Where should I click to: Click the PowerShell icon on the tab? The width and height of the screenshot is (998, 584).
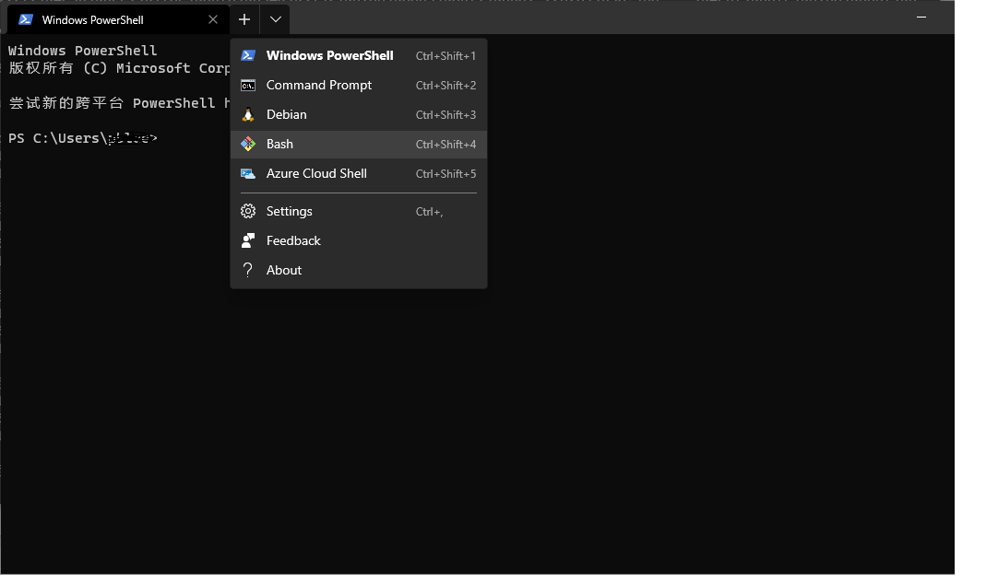click(26, 19)
